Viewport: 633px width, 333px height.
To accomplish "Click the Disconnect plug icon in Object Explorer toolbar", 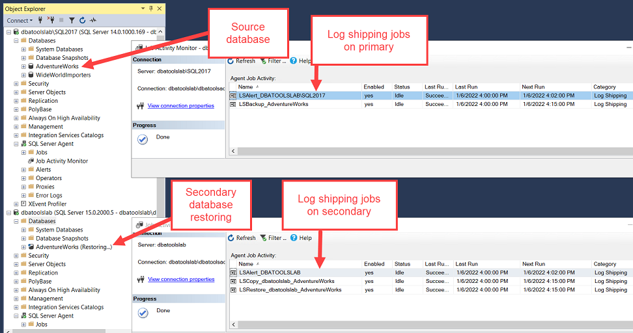I will pos(50,20).
